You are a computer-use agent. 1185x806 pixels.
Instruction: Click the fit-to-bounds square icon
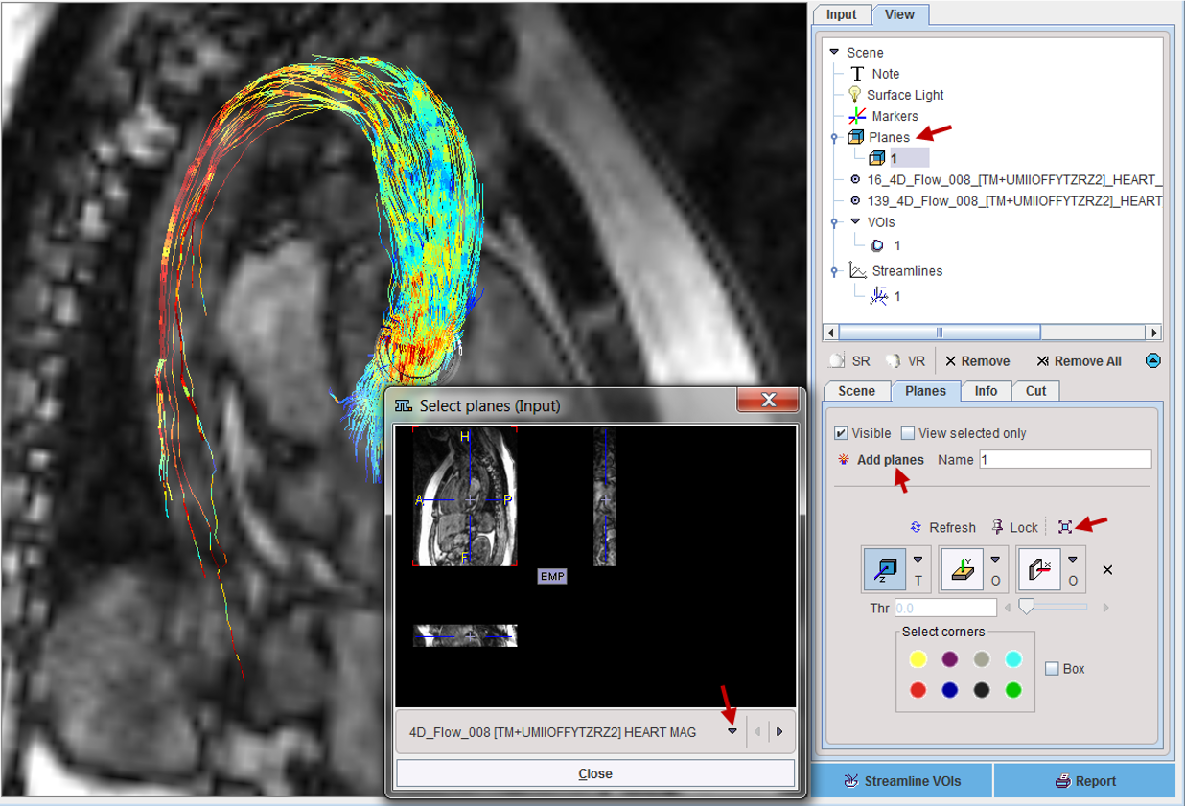click(1065, 527)
